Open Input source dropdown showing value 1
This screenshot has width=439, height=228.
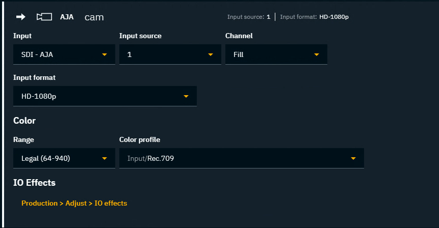tap(165, 54)
